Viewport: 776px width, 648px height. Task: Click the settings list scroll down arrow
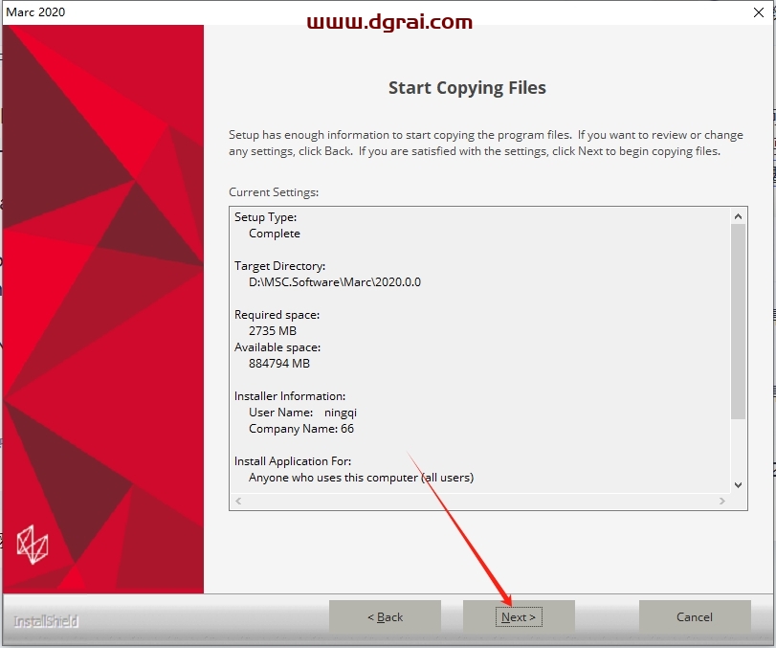click(x=738, y=485)
